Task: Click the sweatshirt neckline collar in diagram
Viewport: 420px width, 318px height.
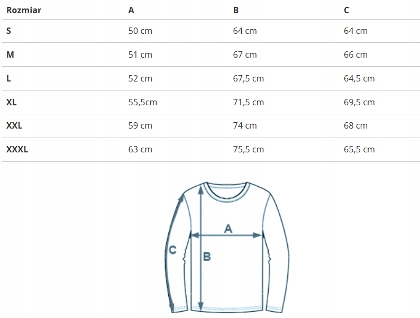Action: click(x=226, y=190)
